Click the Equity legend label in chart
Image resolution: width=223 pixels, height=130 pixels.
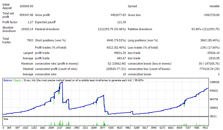(18, 80)
